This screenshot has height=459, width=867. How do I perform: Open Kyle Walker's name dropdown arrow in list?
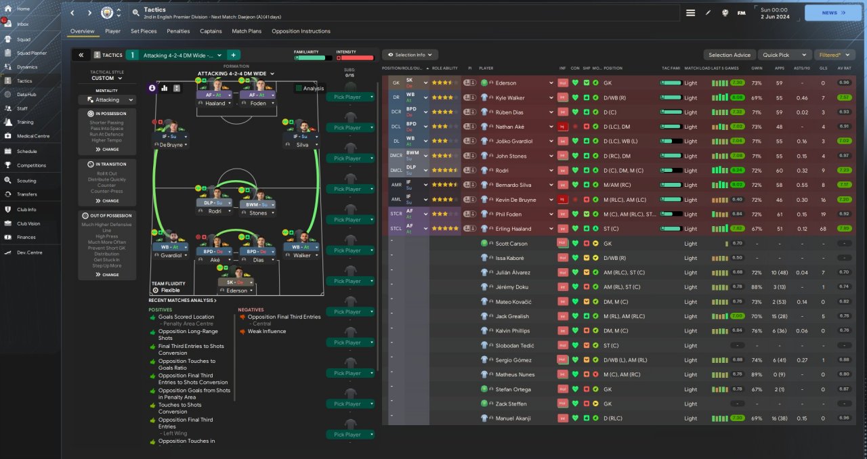pos(551,97)
